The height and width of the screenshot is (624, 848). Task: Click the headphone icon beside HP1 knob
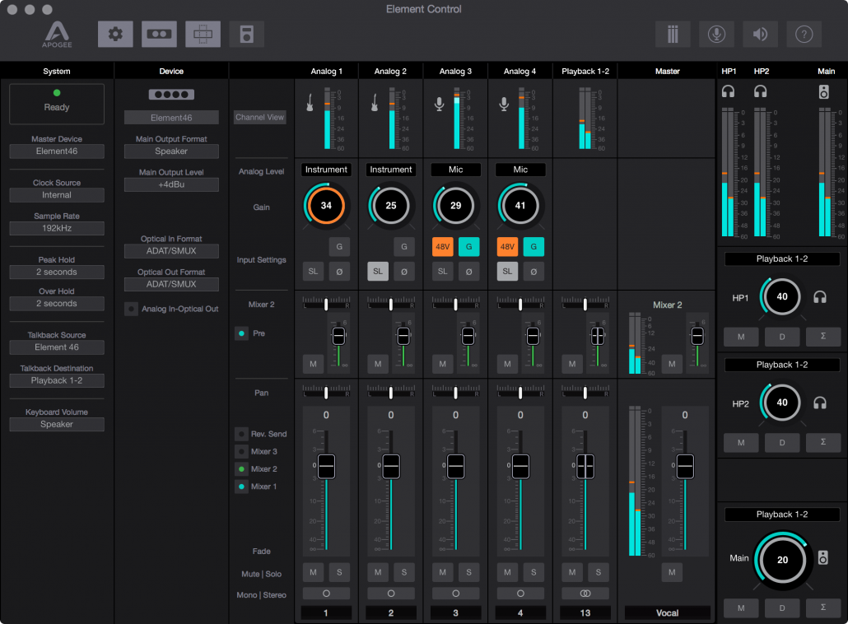click(x=819, y=296)
